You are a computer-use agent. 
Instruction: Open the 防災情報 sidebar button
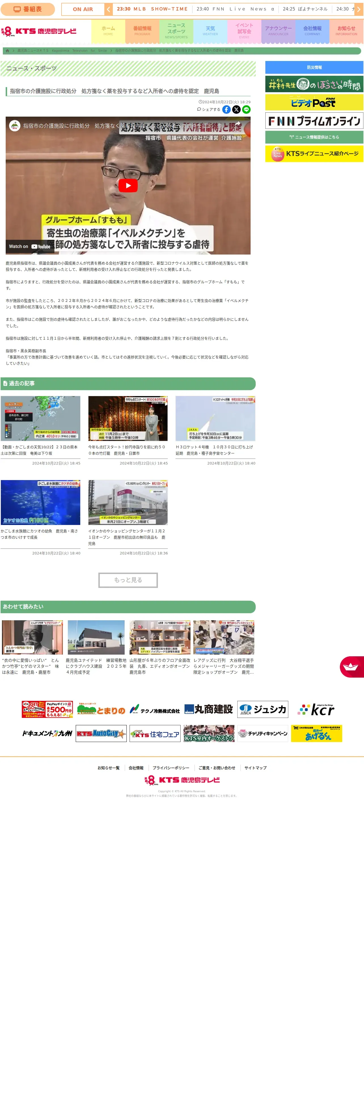(314, 68)
